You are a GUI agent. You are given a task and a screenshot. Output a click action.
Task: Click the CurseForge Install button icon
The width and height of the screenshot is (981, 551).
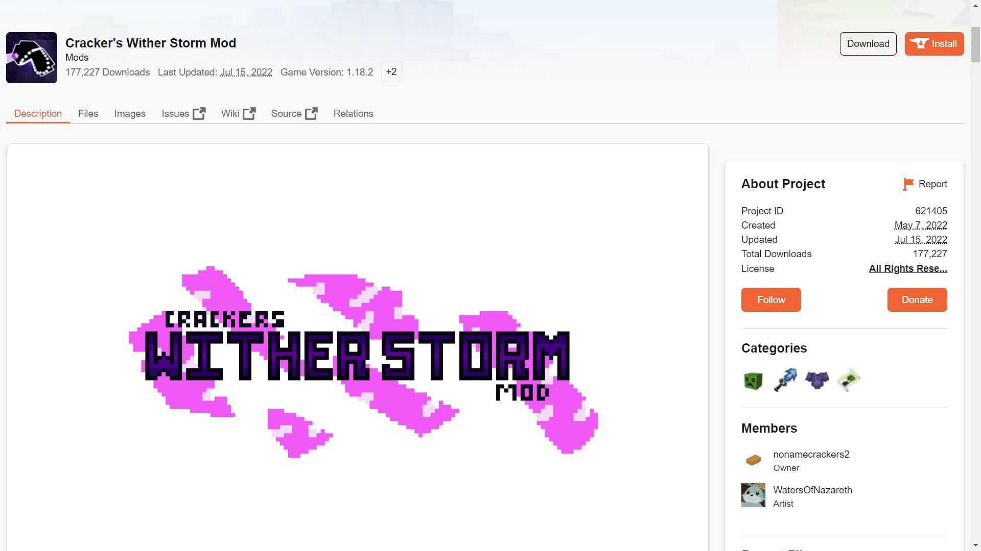[x=918, y=43]
